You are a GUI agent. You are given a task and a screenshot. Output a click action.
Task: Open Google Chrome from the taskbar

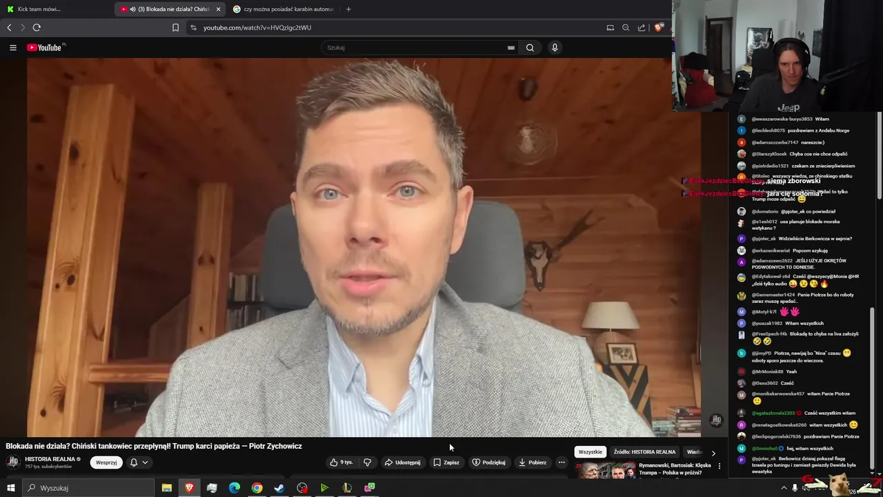257,488
